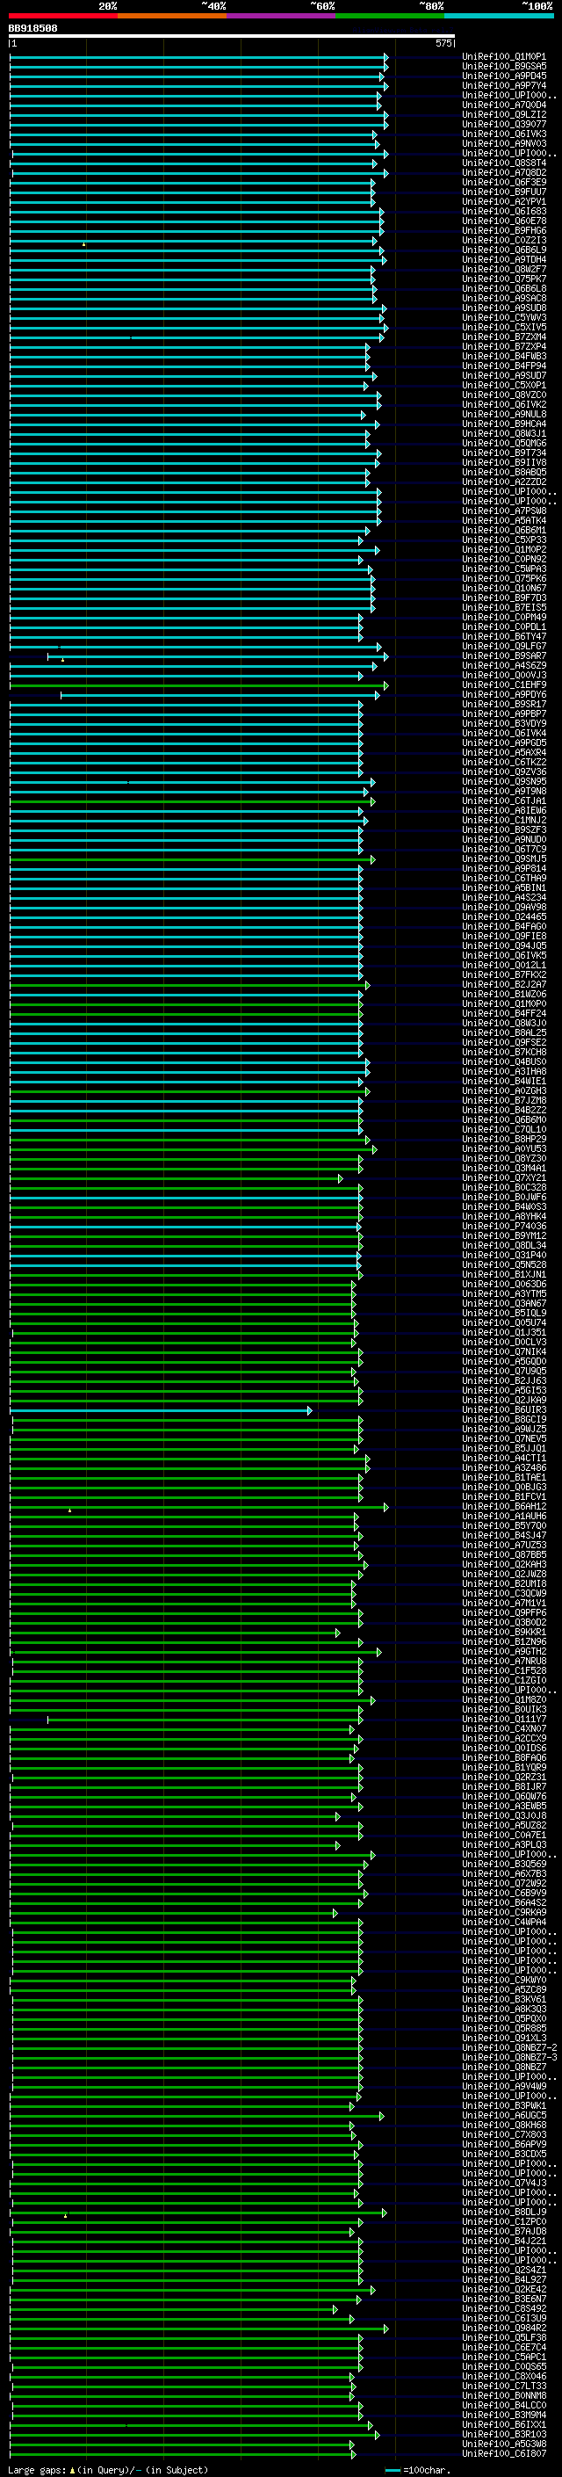Click the 575 end-position label
This screenshot has width=562, height=2477.
click(443, 43)
